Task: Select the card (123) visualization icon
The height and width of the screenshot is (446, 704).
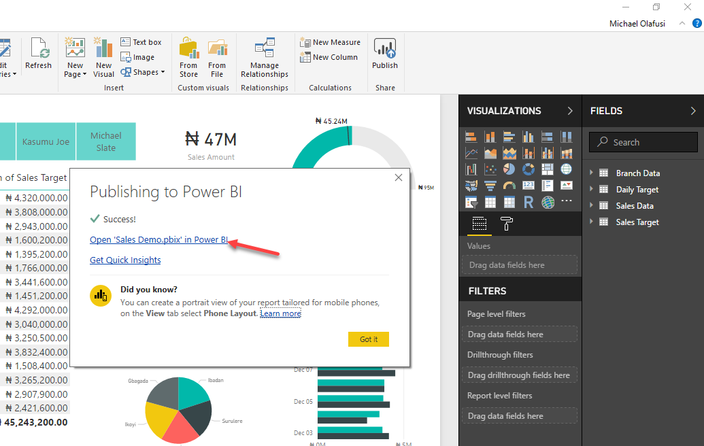Action: click(x=528, y=185)
